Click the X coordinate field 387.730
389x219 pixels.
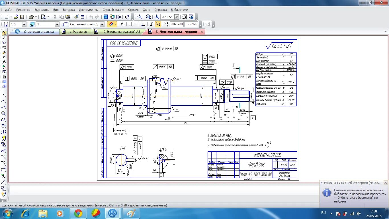point(177,25)
